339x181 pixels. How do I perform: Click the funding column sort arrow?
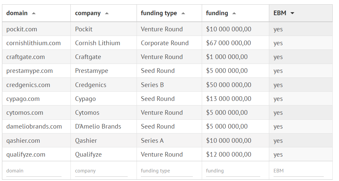point(234,14)
